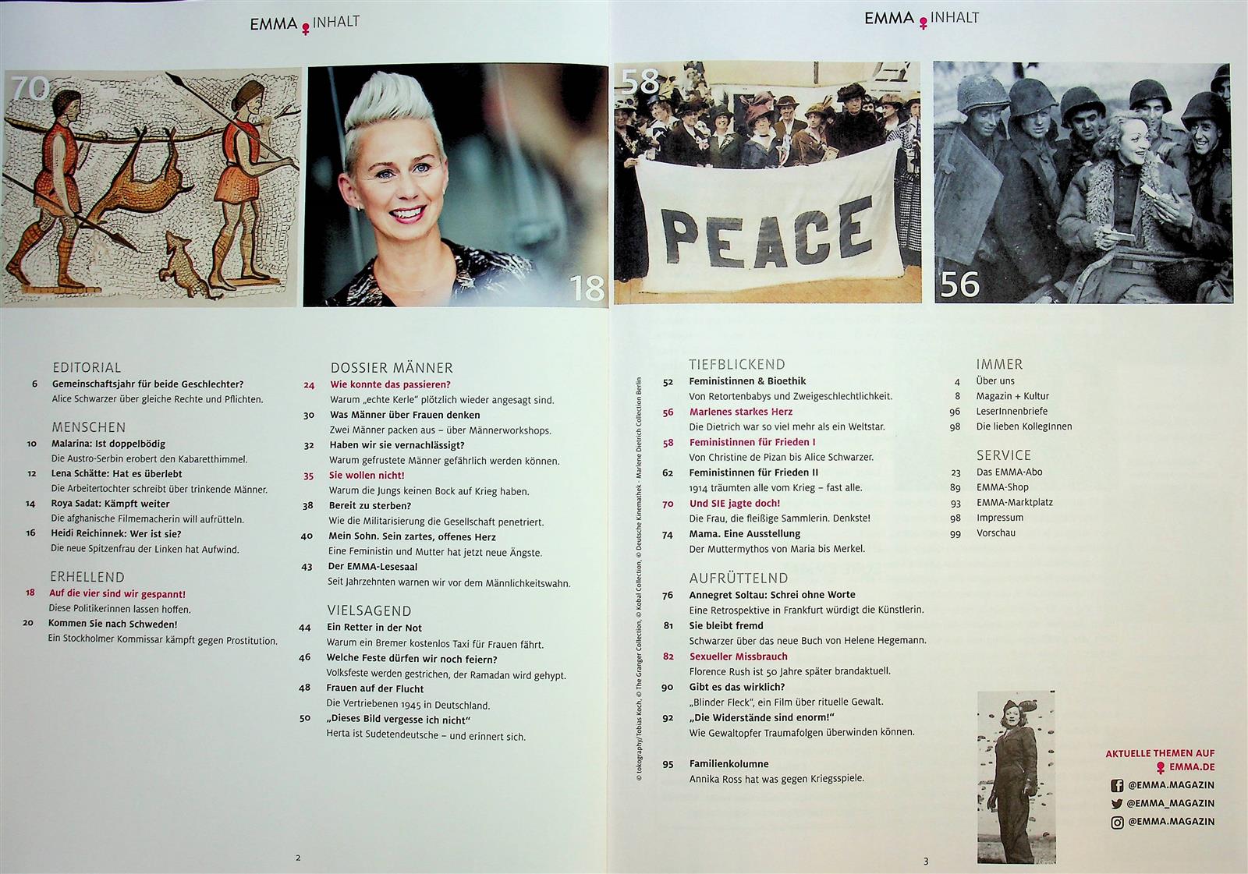This screenshot has height=874, width=1248.
Task: Open 'Bereit zu sterben?' entry
Action: [370, 505]
